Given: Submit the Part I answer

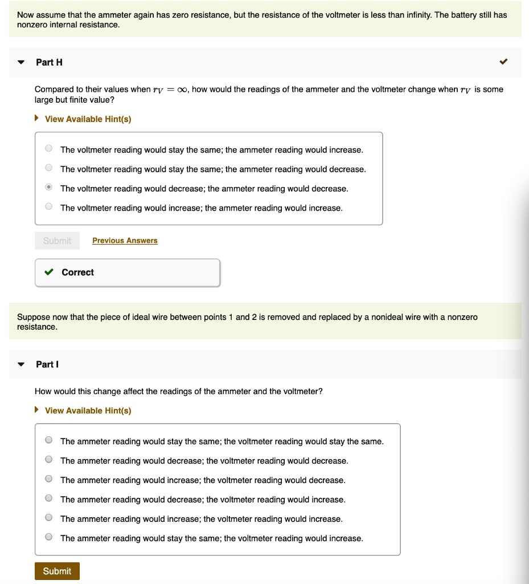Looking at the screenshot, I should click(57, 571).
